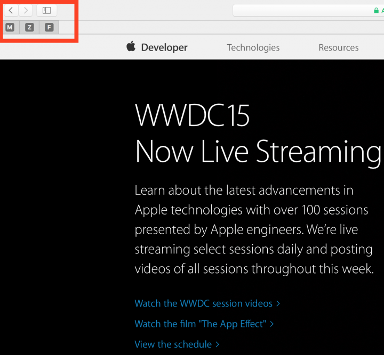Click the Safari address bar

[x=308, y=10]
